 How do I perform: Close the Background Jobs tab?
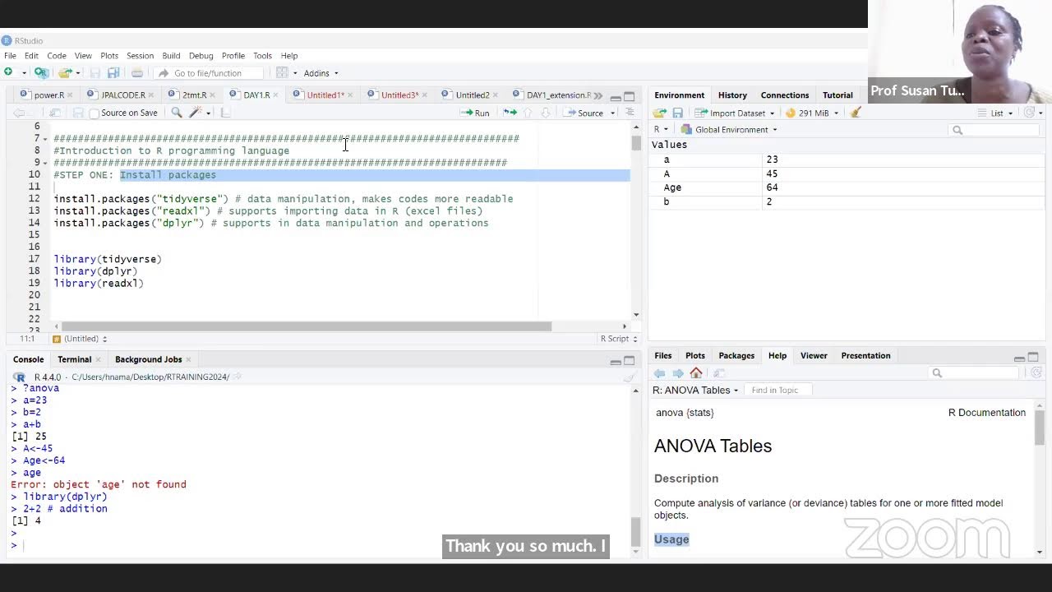click(x=188, y=359)
